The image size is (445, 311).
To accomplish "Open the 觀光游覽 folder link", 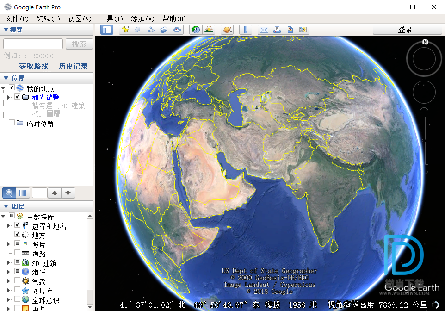I will pyautogui.click(x=46, y=97).
